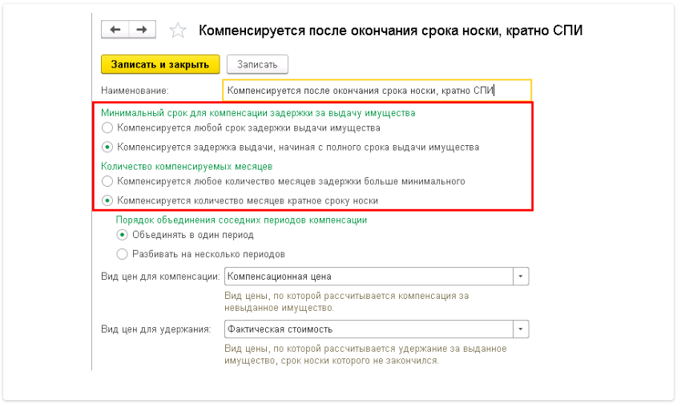Viewport: 677px width, 404px height.
Task: Click the "Записать" button
Action: pos(257,64)
